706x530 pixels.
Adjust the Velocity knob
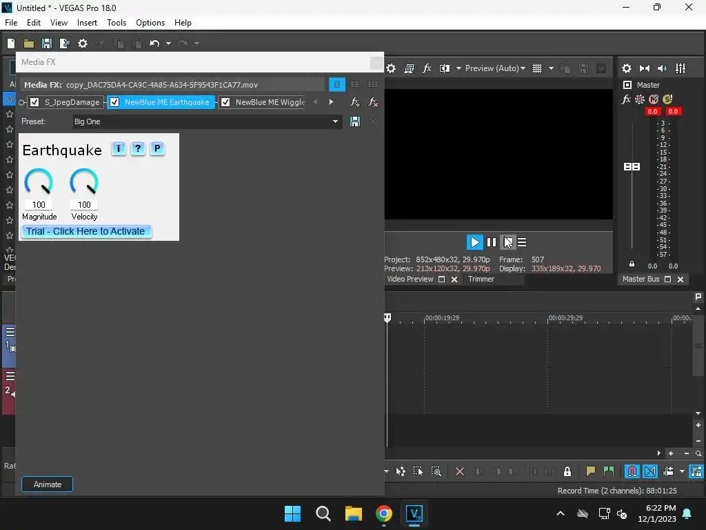(84, 181)
